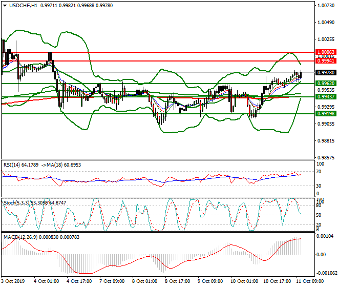Click the 8 Oct 01:00 time axis label
This screenshot has width=338, height=287.
[144, 281]
